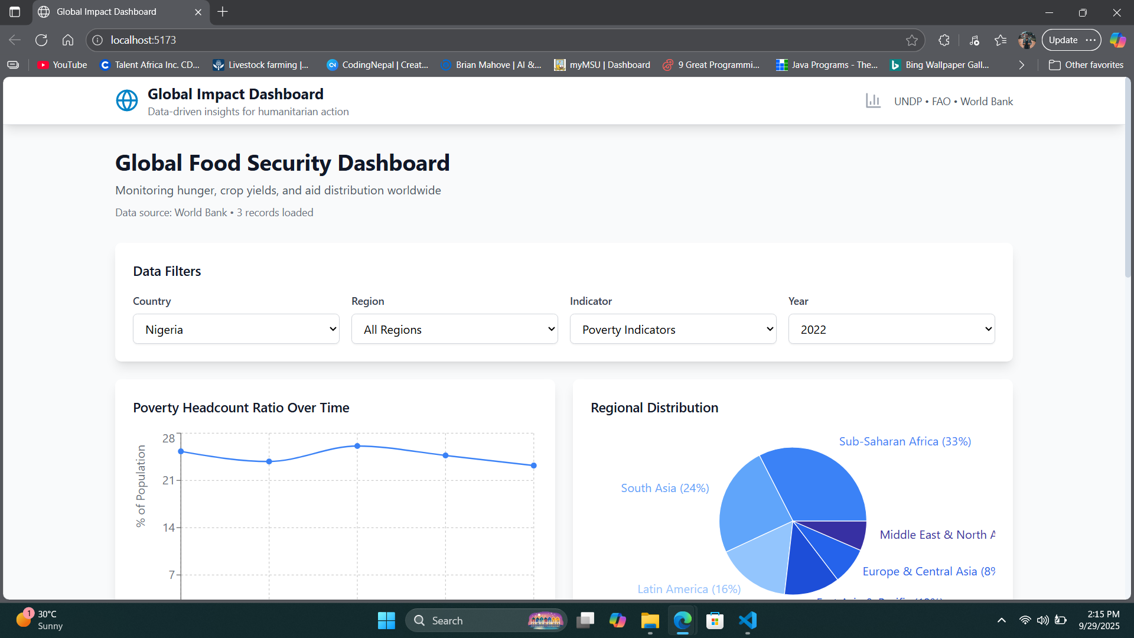Click the UNDP • FAO • World Bank text
The height and width of the screenshot is (638, 1134).
[953, 101]
